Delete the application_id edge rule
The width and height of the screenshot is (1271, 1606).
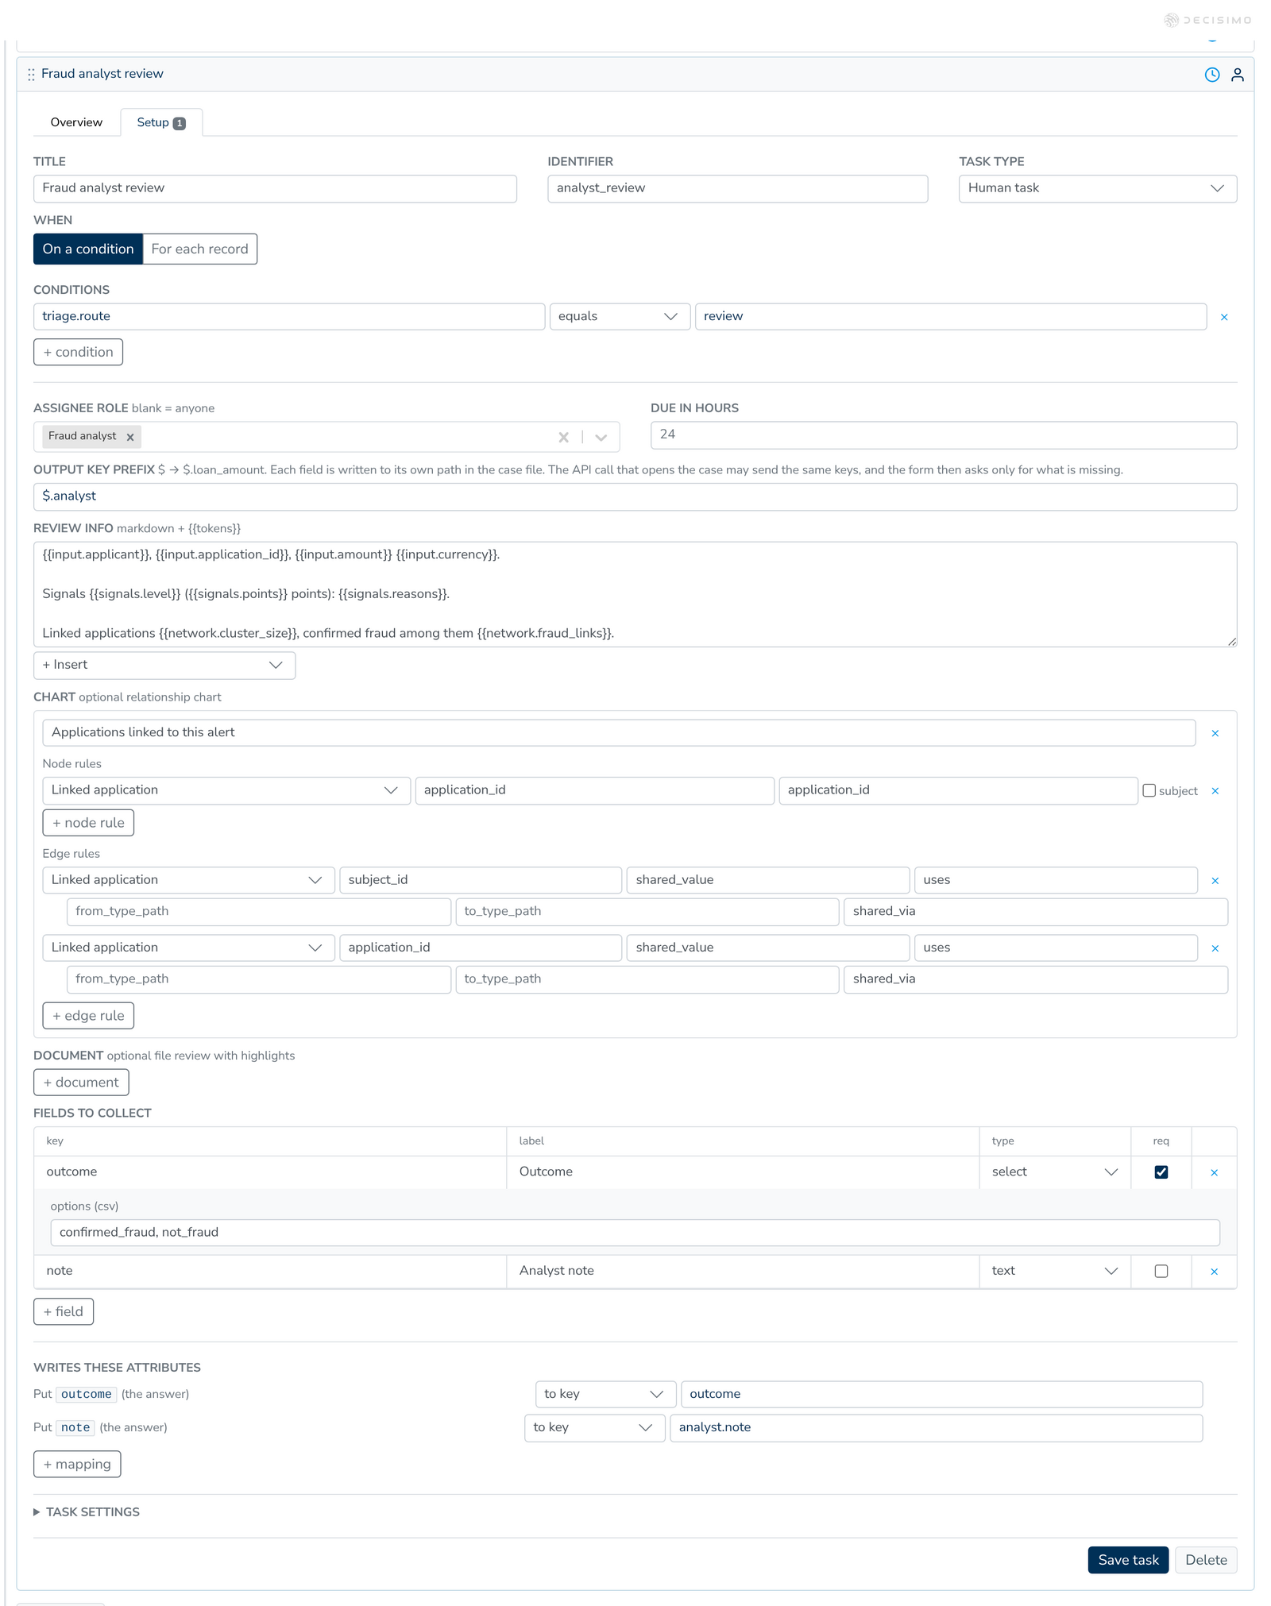(1215, 948)
